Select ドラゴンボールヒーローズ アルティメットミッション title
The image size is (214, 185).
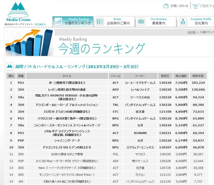[67, 105]
